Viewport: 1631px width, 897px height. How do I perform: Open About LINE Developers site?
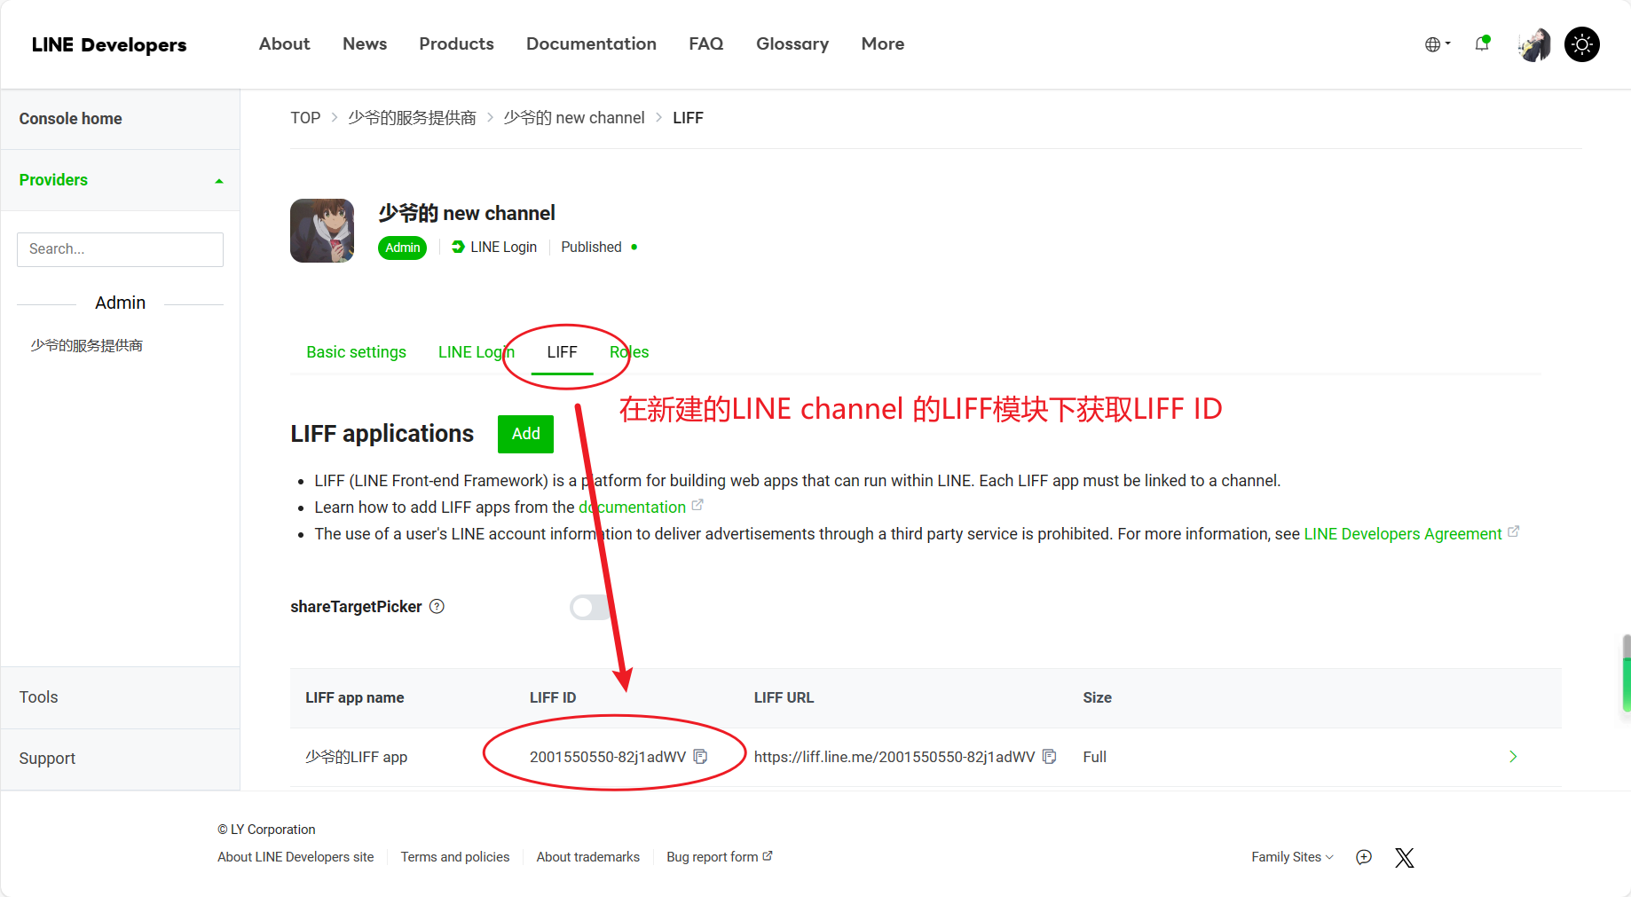click(295, 857)
